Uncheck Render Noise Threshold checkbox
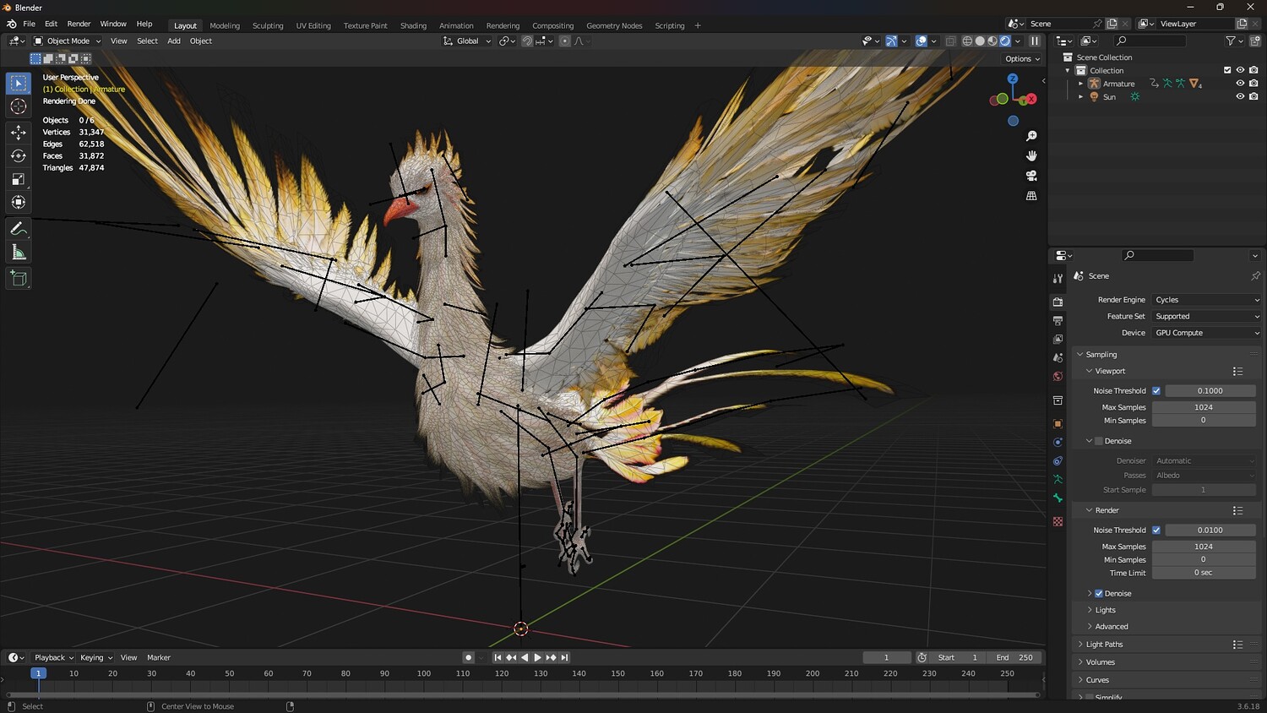 [1156, 531]
